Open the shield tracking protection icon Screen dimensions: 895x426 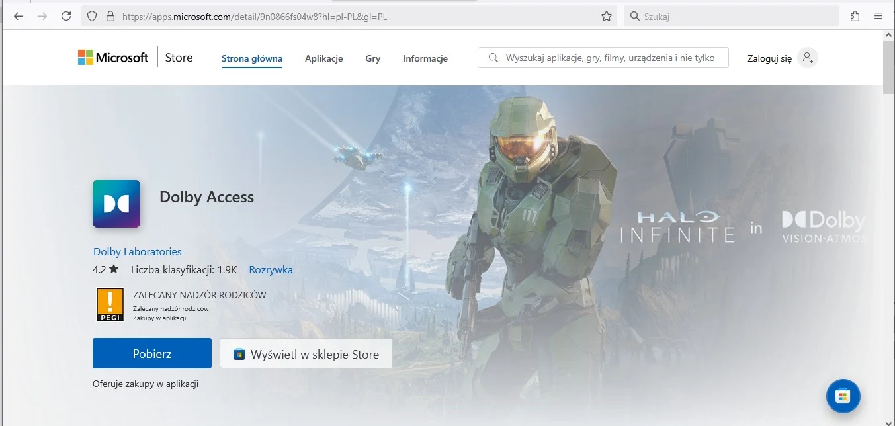pos(93,16)
